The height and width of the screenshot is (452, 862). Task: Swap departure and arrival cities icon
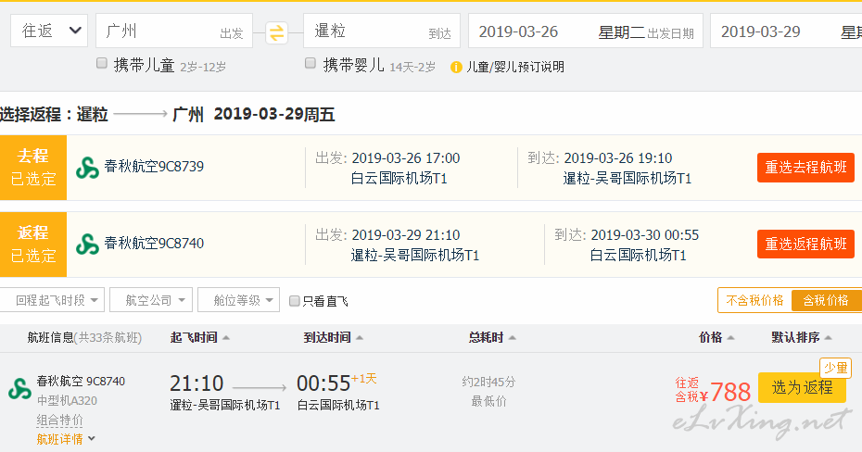tap(276, 32)
